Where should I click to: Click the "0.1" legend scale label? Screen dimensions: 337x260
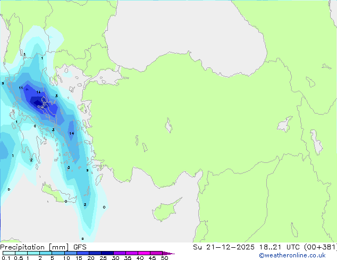[6, 258]
